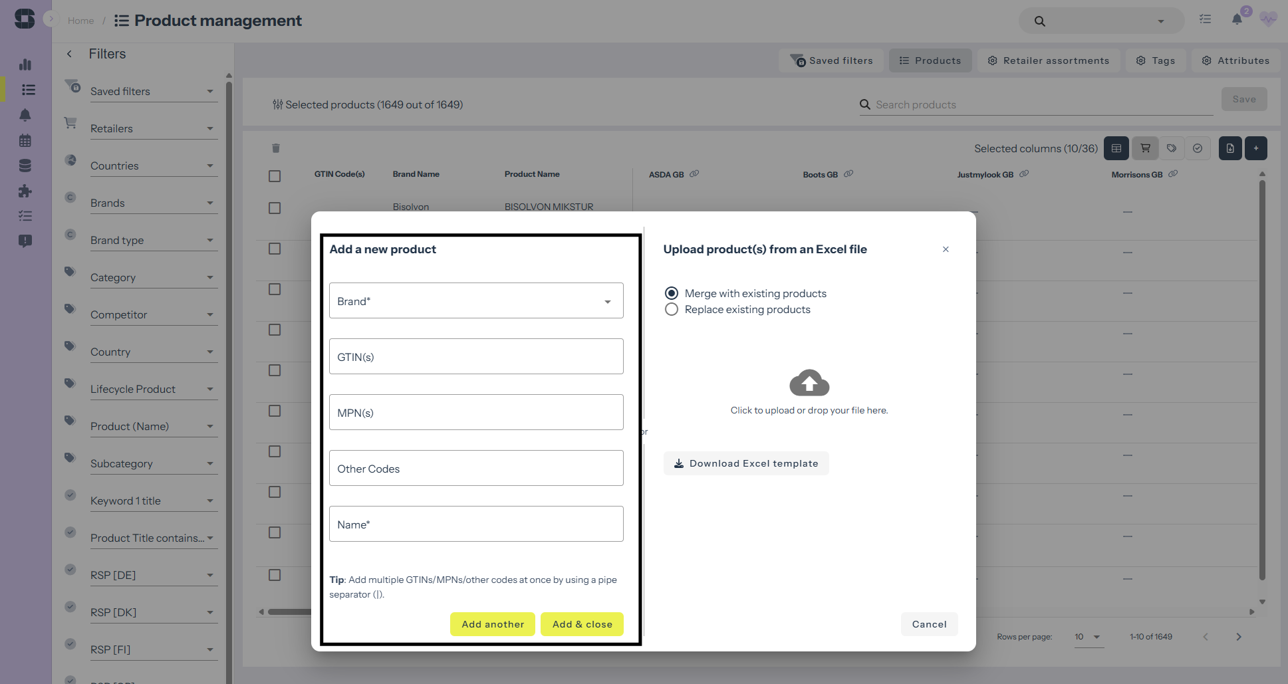The image size is (1288, 684).
Task: Click the cloud upload icon
Action: coord(809,383)
